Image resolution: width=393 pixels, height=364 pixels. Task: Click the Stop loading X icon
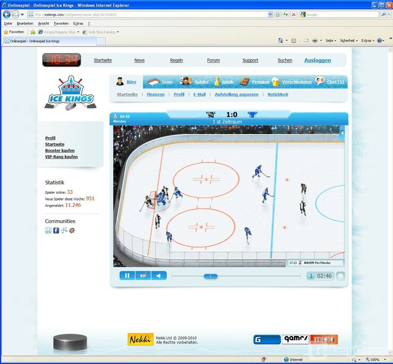[x=294, y=14]
